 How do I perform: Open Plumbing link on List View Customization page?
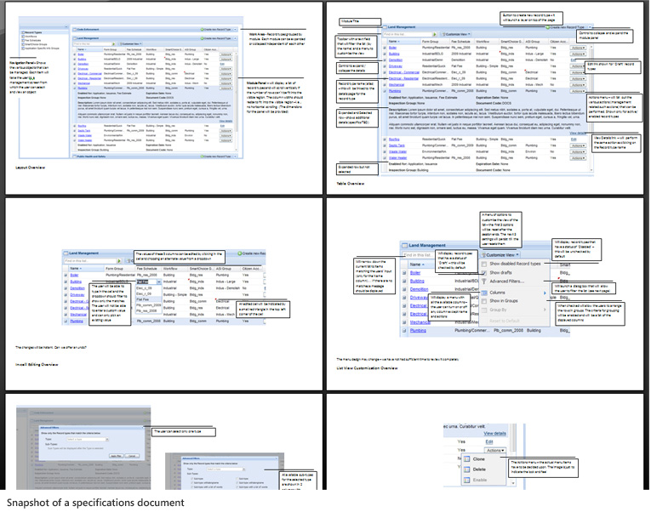[x=418, y=331]
